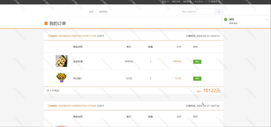The height and width of the screenshot is (127, 271).
Task: Click unit price 9999元 in 单价 column
Action: tap(129, 61)
